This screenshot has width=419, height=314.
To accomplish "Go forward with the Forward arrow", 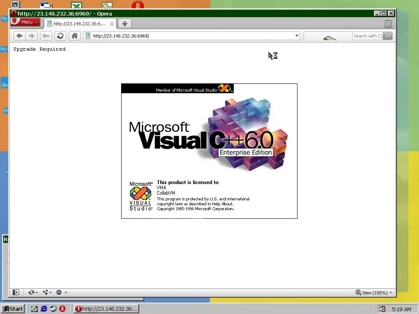I will (x=32, y=36).
